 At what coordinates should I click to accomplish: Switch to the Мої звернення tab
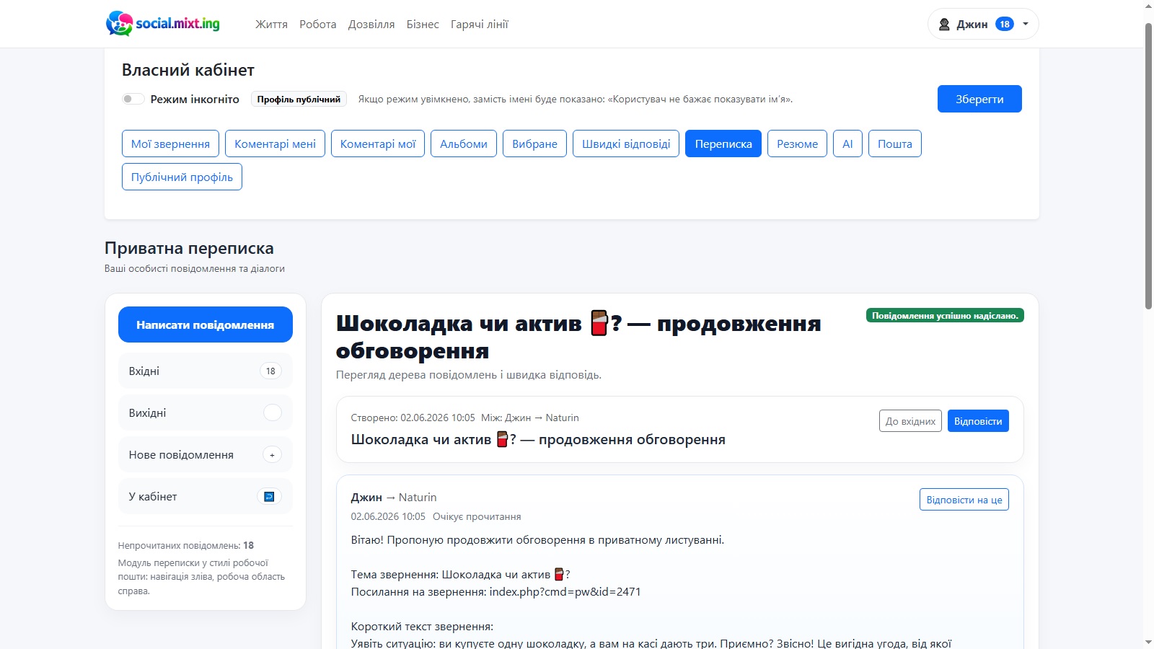click(x=170, y=144)
